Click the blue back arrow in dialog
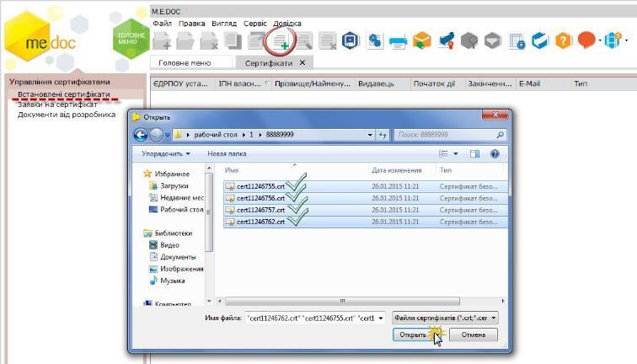 [x=141, y=135]
